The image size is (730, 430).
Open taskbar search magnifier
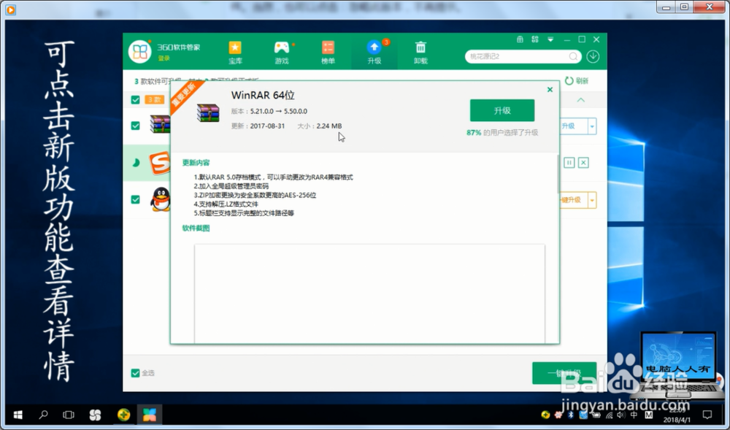[x=43, y=415]
